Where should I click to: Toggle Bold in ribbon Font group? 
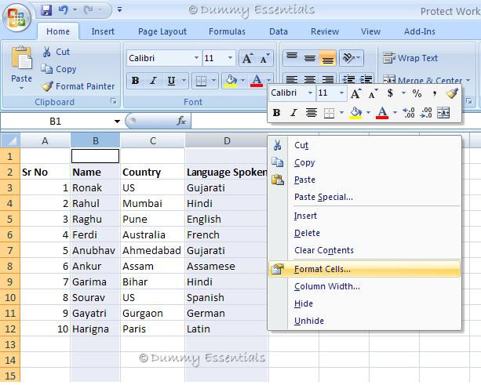tap(135, 81)
